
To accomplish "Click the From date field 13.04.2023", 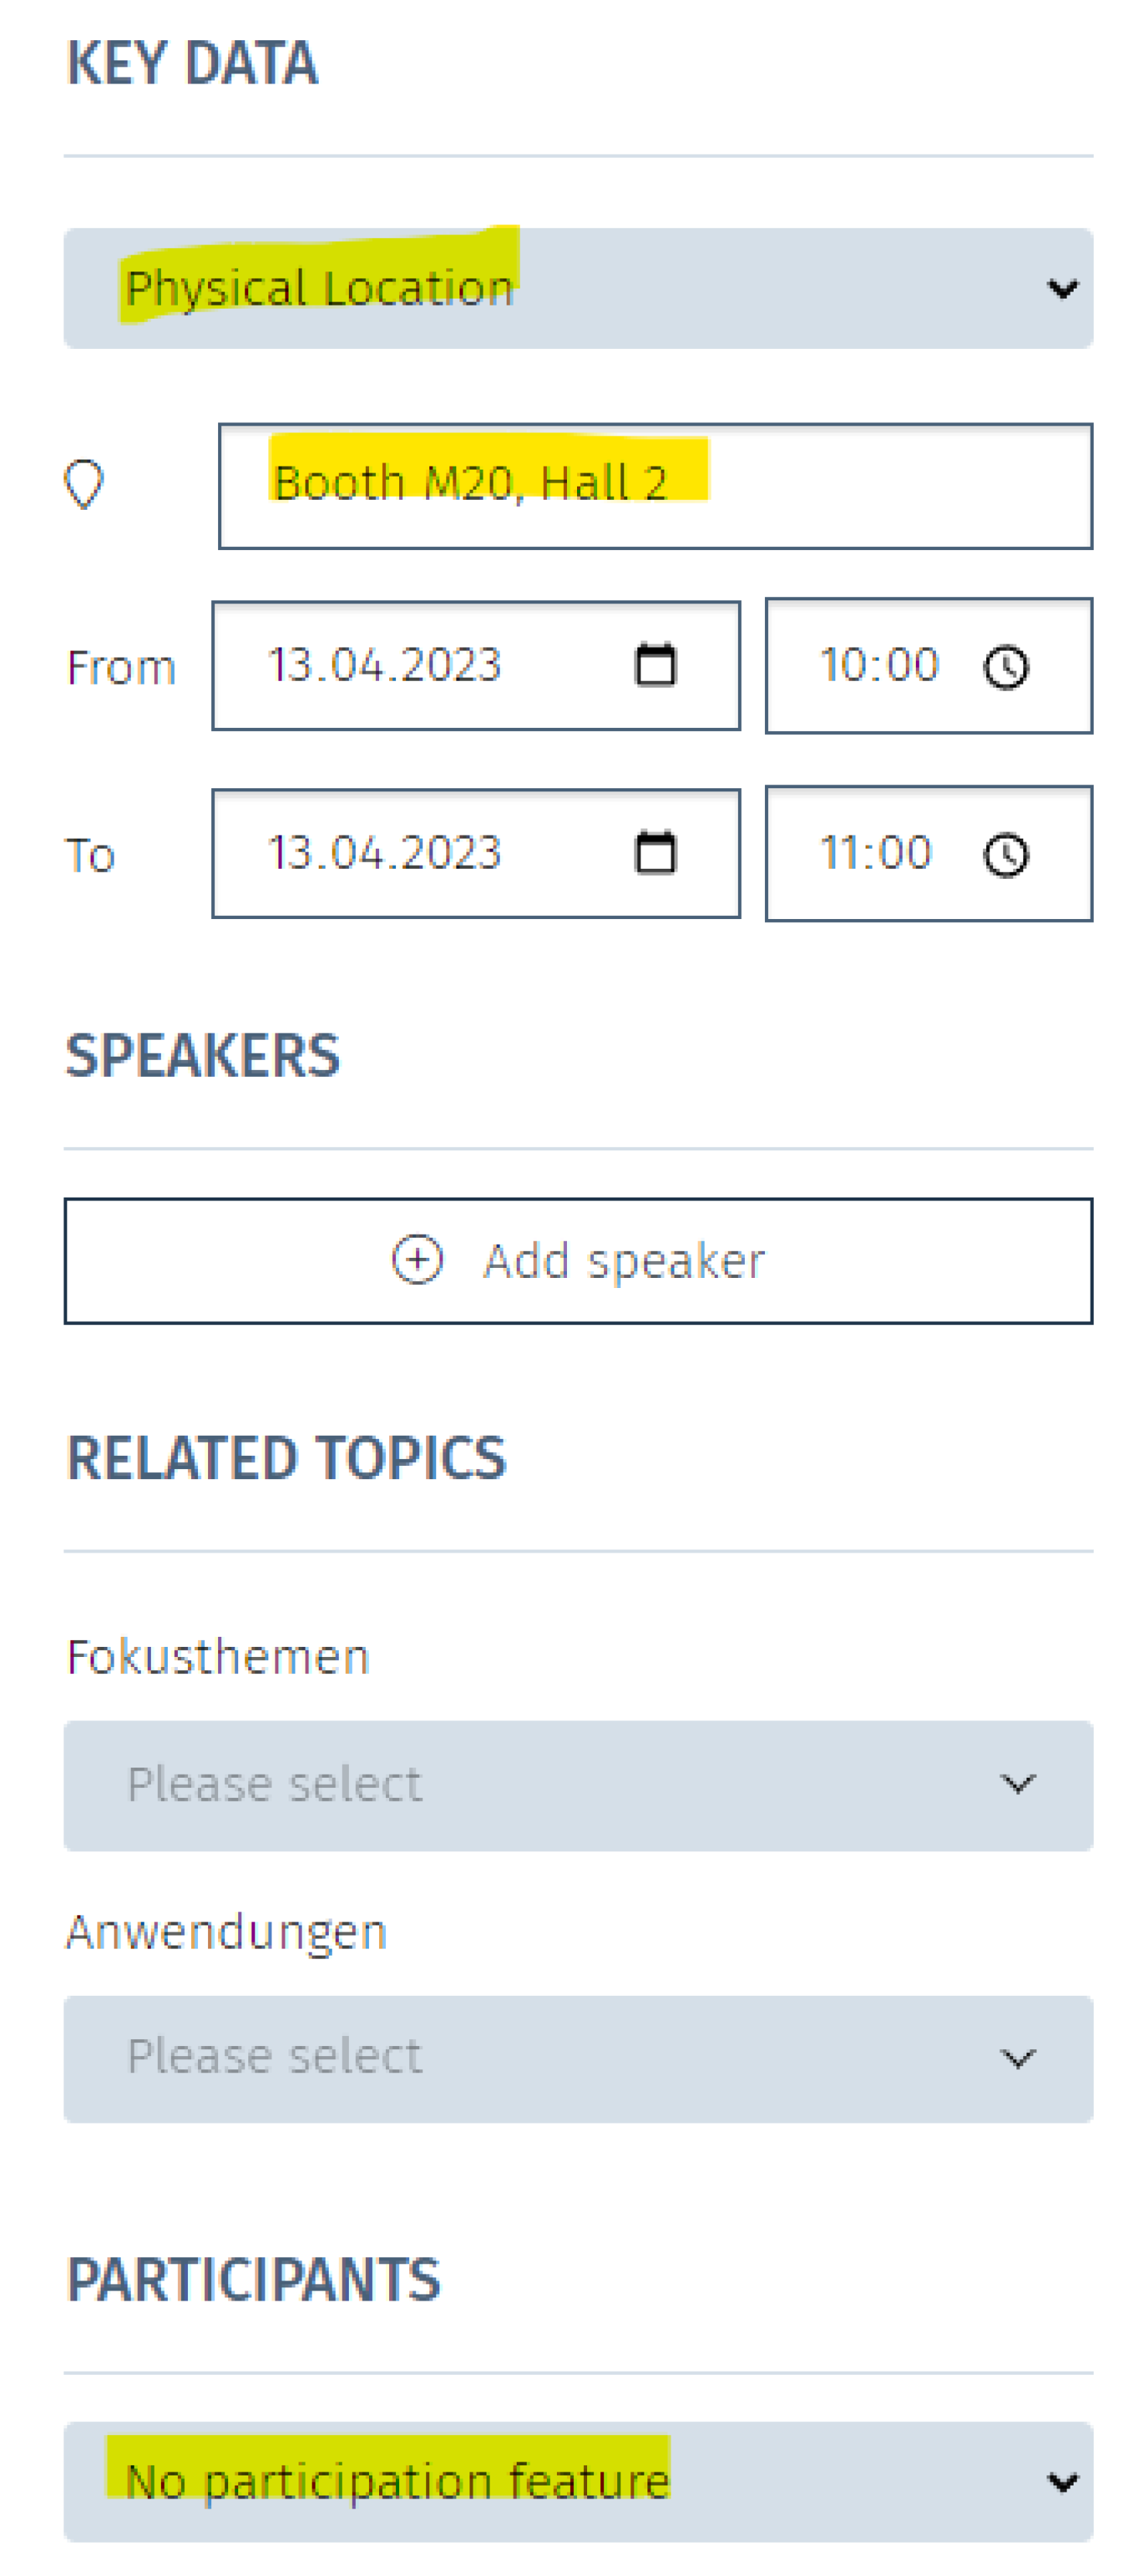I will point(476,665).
